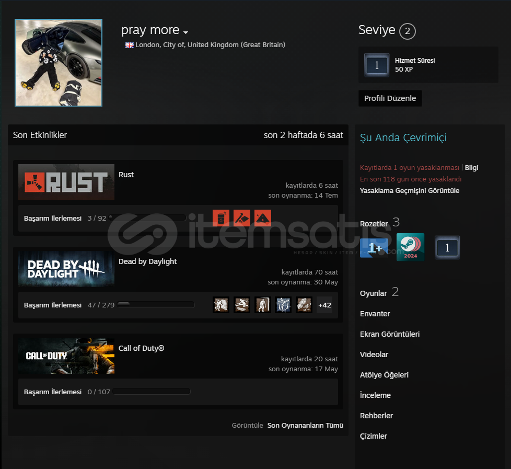
Task: Click the Rust game title
Action: (126, 175)
